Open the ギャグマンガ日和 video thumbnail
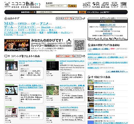Screen dimensions: 134x124 [11, 90]
